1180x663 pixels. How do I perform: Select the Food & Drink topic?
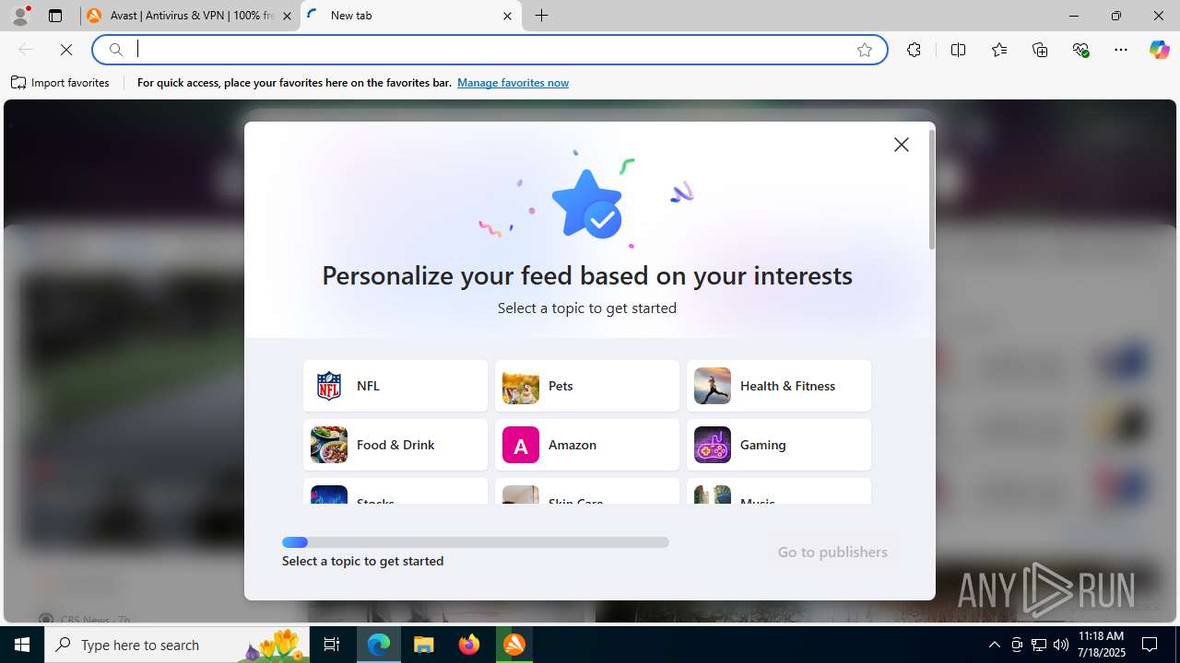(395, 445)
